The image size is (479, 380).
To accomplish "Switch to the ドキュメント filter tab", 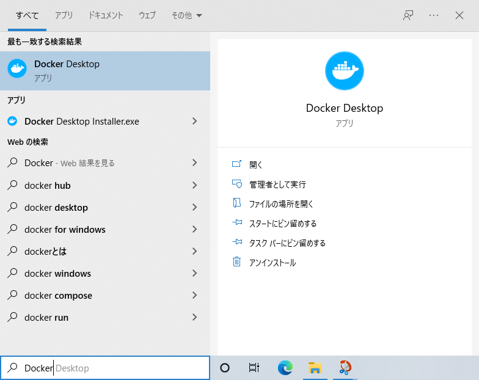I will (x=106, y=15).
